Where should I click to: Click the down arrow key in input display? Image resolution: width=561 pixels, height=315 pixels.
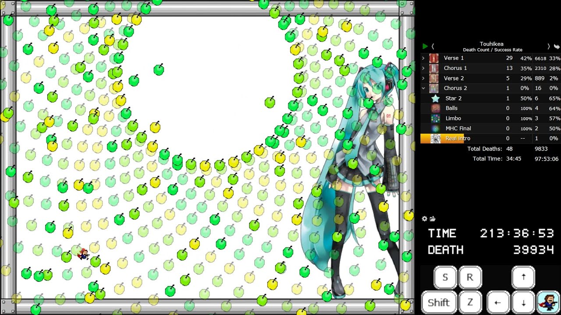coord(523,302)
